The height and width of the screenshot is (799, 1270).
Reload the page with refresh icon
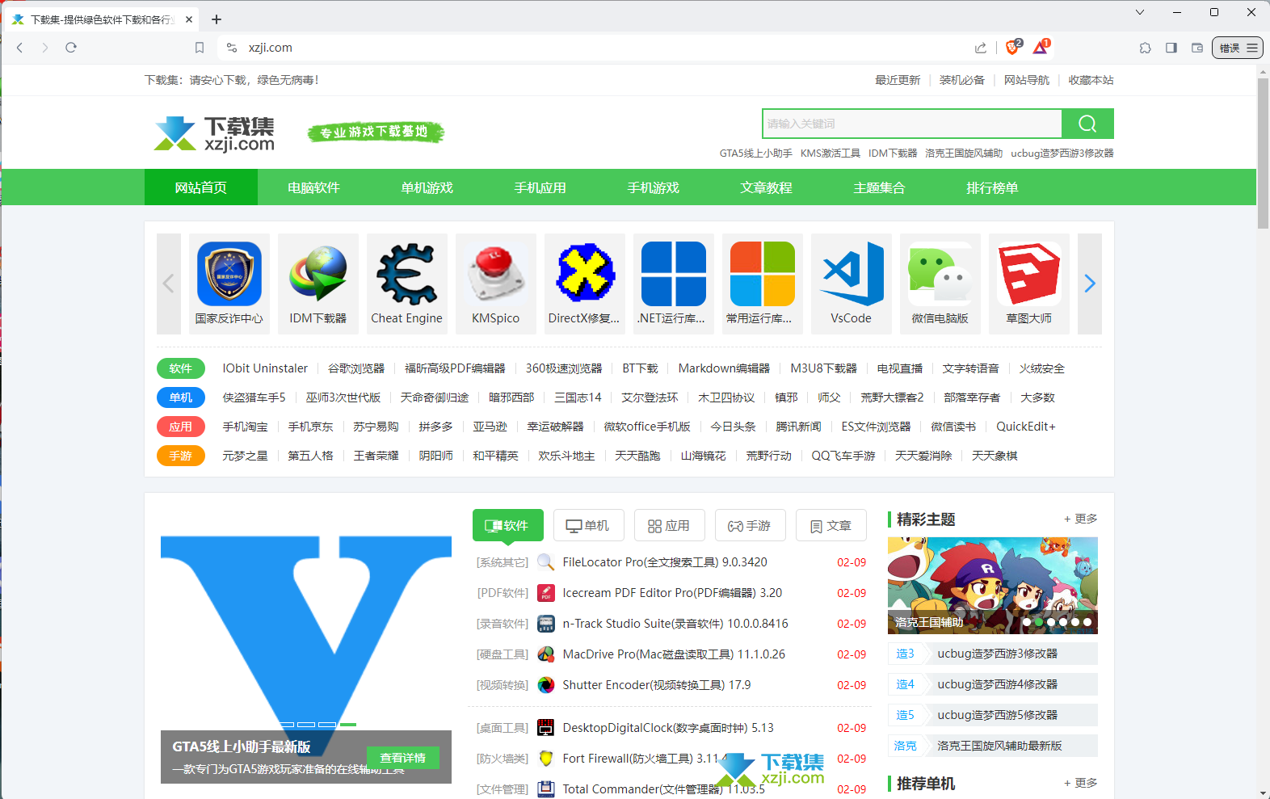click(x=71, y=48)
